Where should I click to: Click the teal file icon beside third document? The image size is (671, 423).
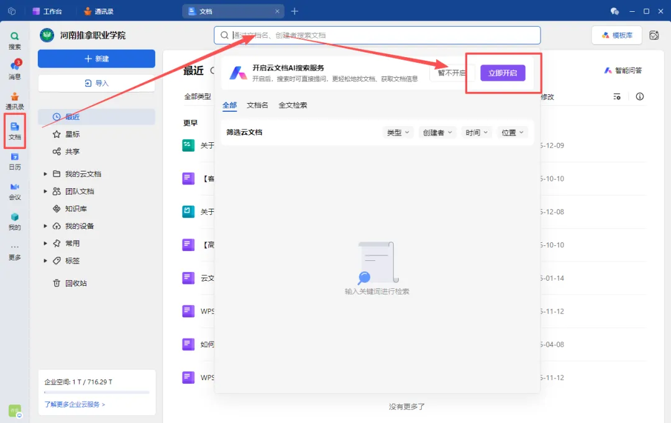(188, 212)
